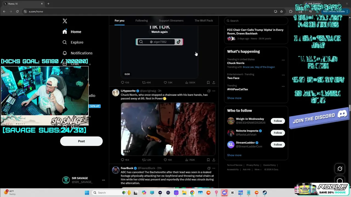
Task: Bookmark the TikTok video post
Action: (x=208, y=82)
